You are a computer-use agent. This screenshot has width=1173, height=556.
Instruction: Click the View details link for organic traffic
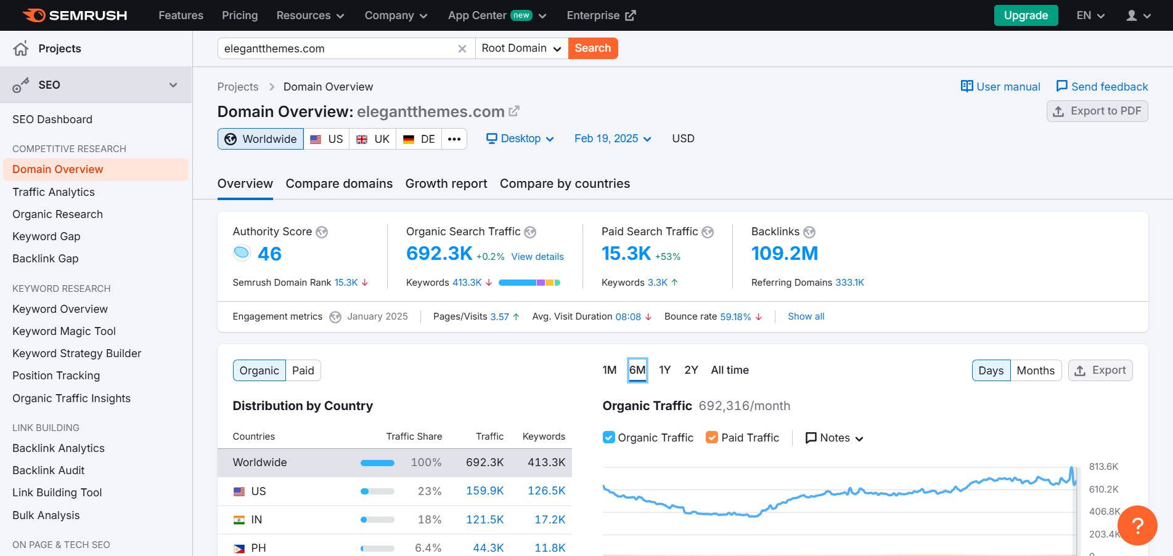coord(537,257)
